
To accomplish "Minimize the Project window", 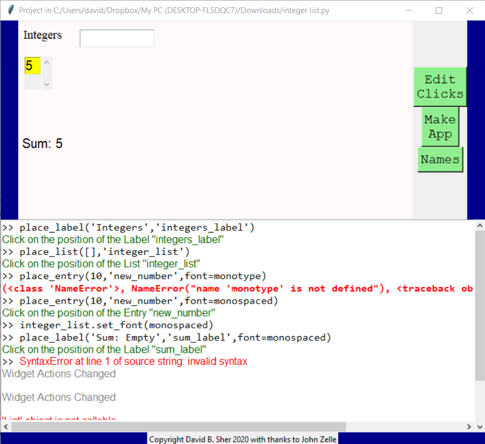I will click(409, 10).
